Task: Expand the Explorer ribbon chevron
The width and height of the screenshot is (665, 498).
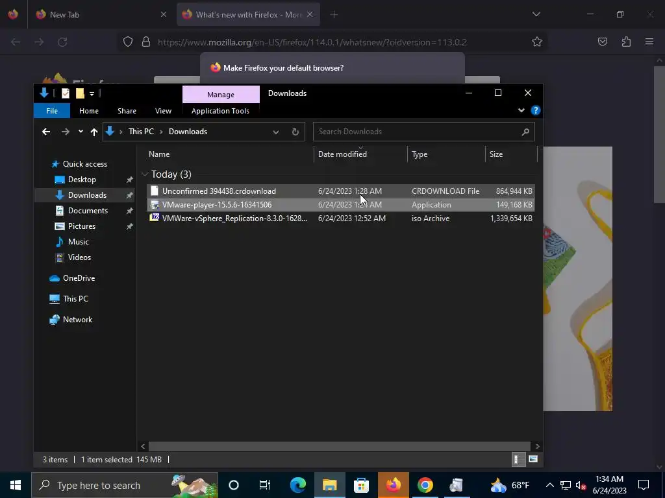Action: point(521,110)
